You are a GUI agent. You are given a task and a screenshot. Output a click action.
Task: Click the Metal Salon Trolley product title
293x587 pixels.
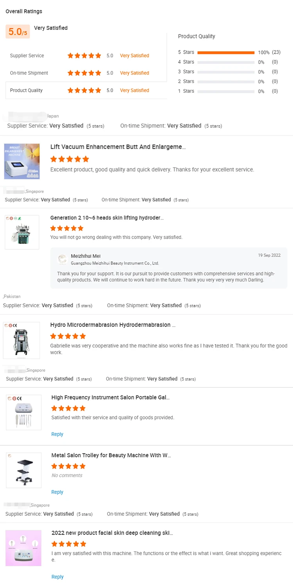111,455
